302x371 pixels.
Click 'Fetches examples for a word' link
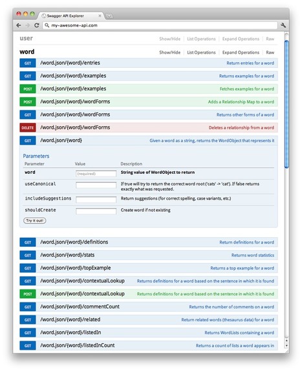(247, 89)
